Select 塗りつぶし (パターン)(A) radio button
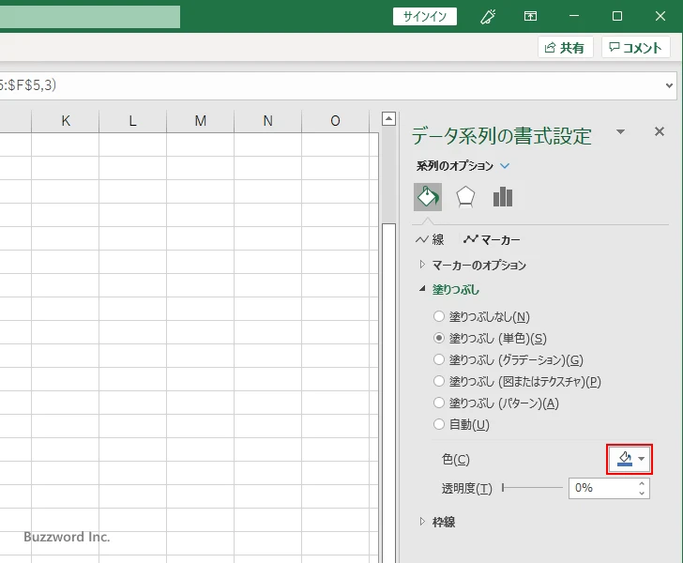 click(439, 403)
